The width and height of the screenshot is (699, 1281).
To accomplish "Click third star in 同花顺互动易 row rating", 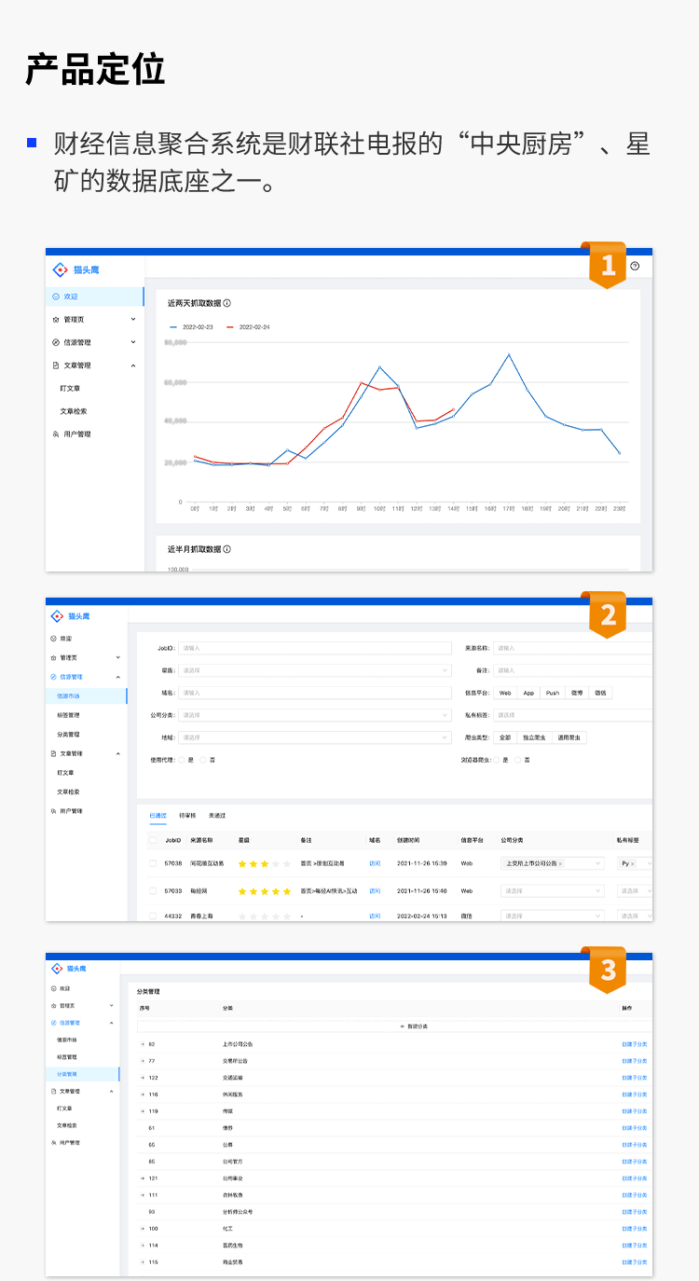I will pos(264,864).
